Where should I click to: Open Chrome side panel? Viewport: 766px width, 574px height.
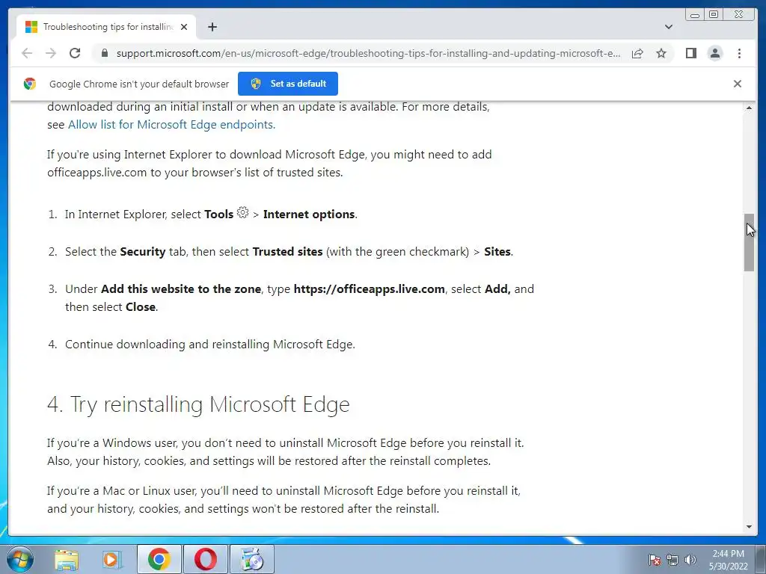click(690, 53)
